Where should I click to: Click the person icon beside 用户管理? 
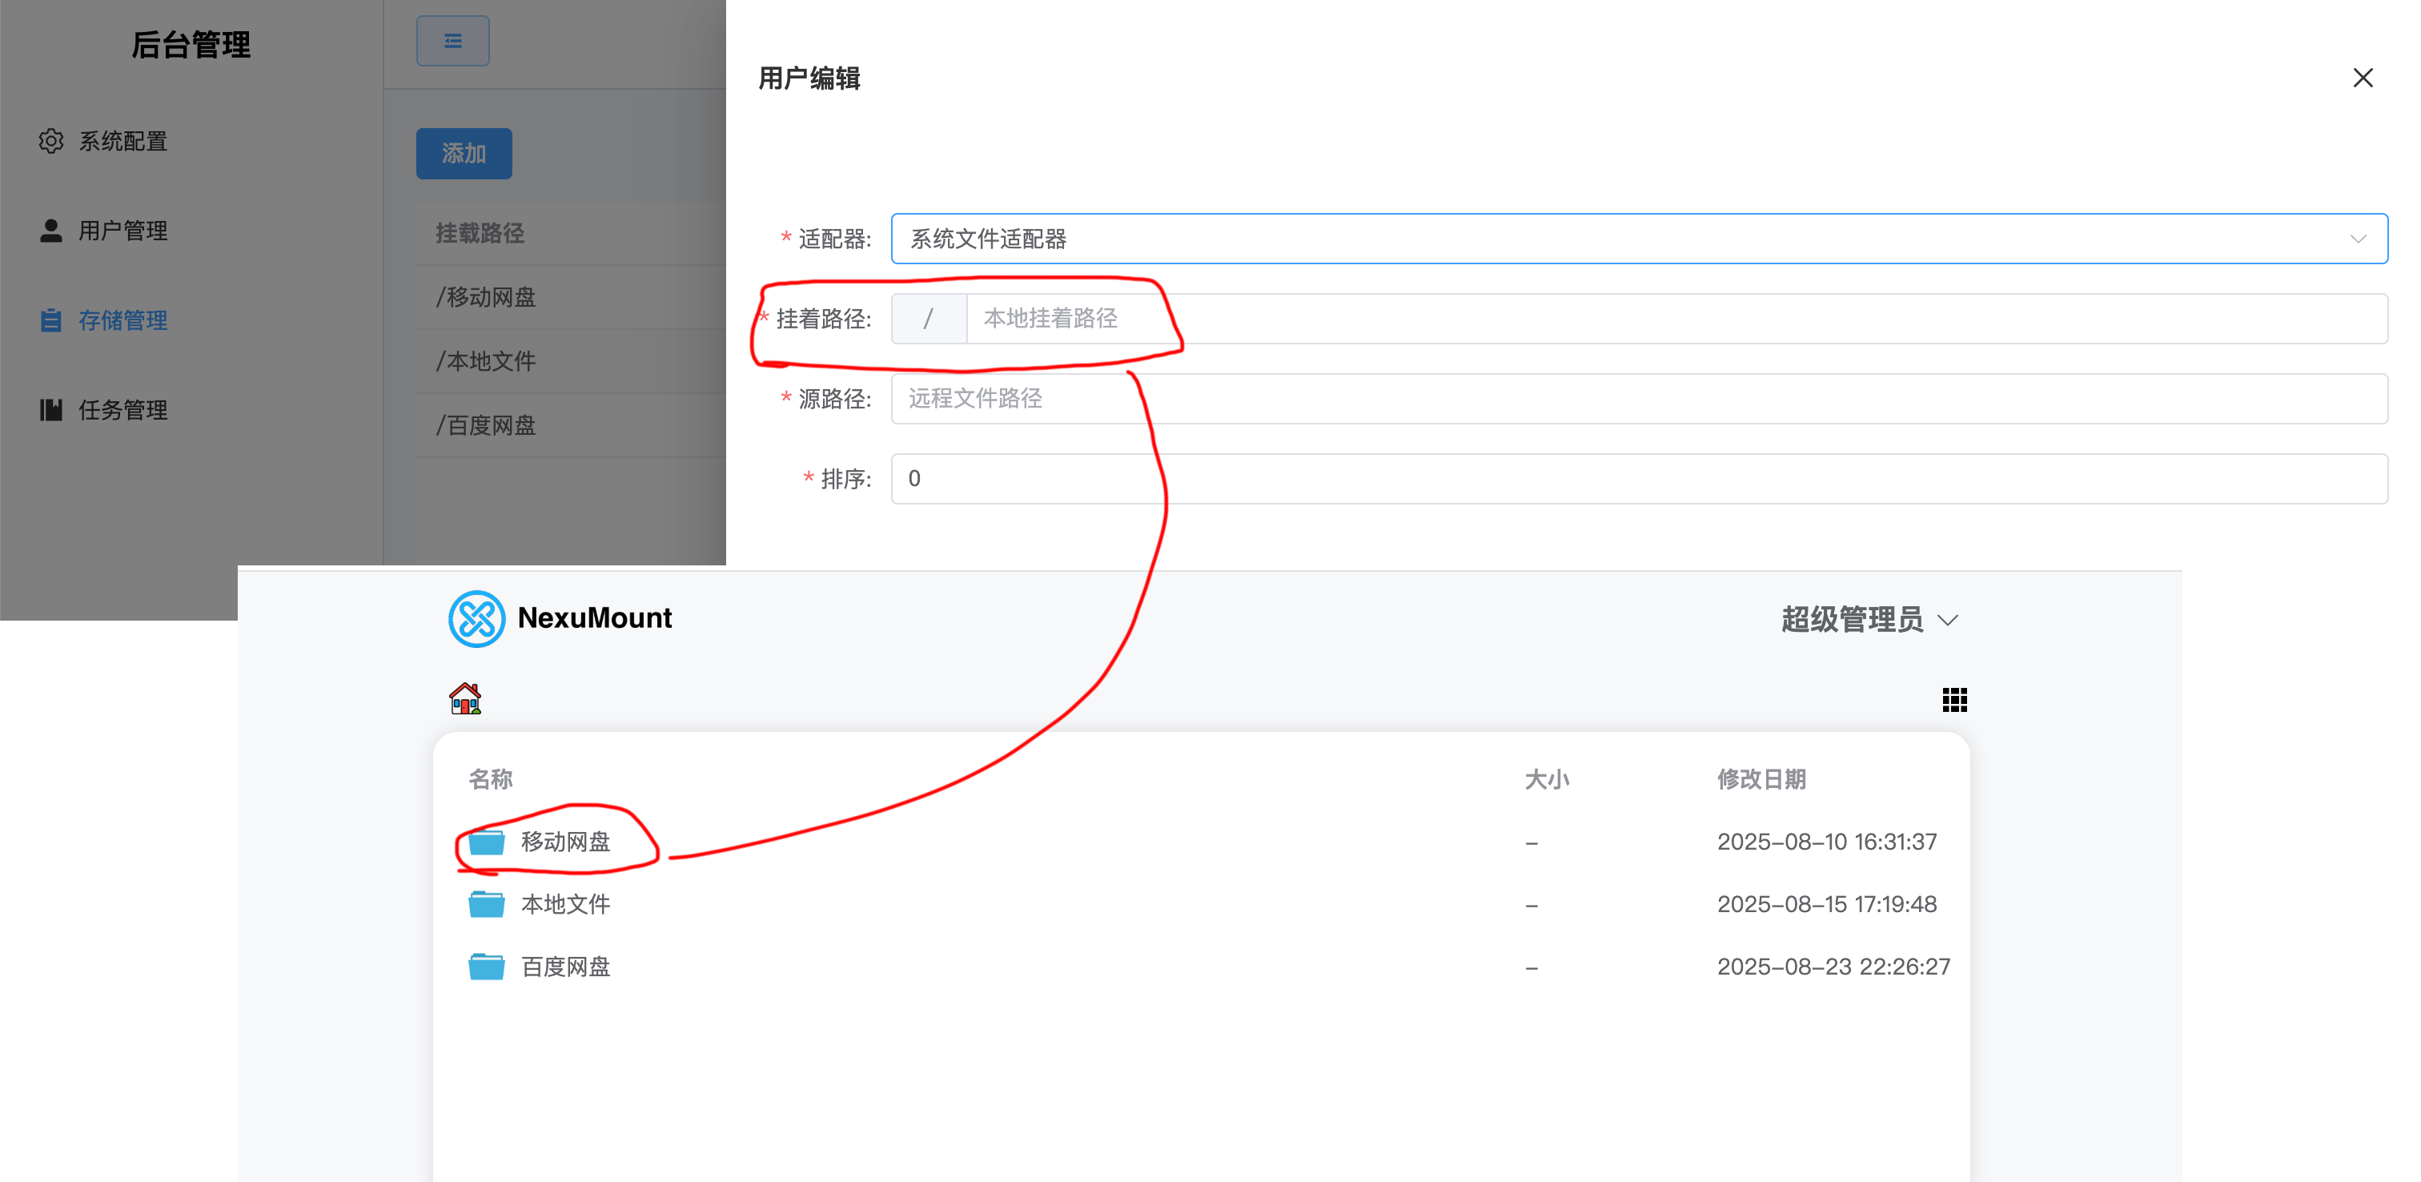(50, 231)
